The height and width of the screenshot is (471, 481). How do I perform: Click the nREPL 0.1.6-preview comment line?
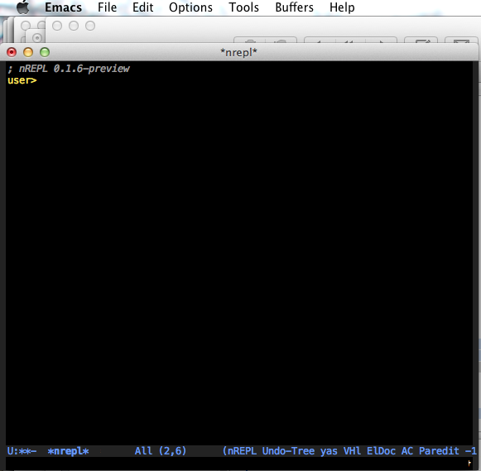pos(69,69)
